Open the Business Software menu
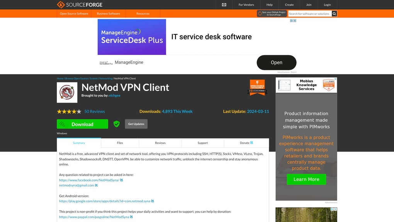The image size is (394, 222). tap(108, 14)
